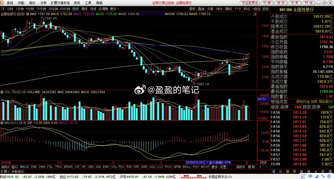This screenshot has height=179, width=334.
Task: Select the 筹 tab in the tick panel
Action: 330,171
